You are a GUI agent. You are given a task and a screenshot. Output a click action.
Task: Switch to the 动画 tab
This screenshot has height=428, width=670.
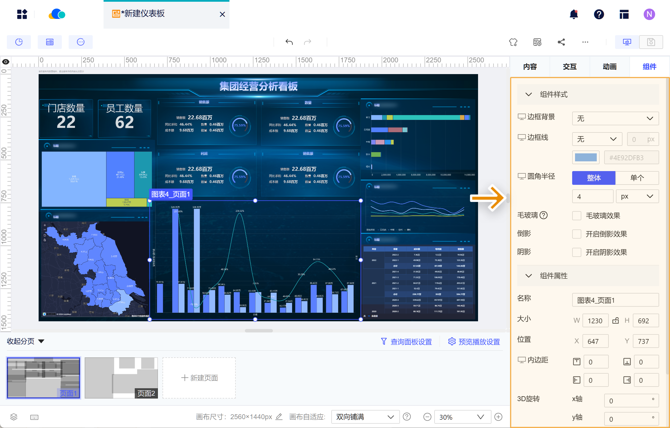pos(609,67)
